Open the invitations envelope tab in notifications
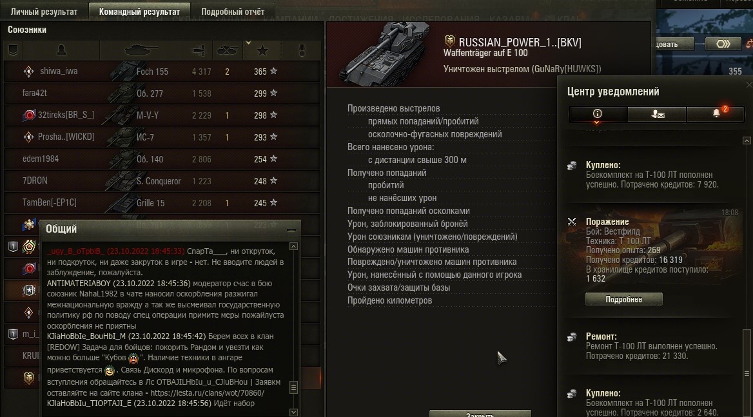 point(657,113)
